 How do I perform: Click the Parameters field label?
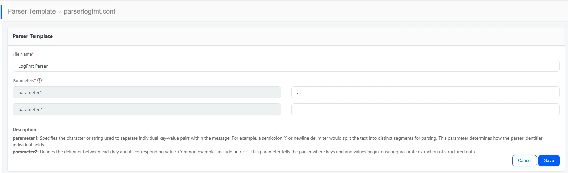tap(23, 80)
